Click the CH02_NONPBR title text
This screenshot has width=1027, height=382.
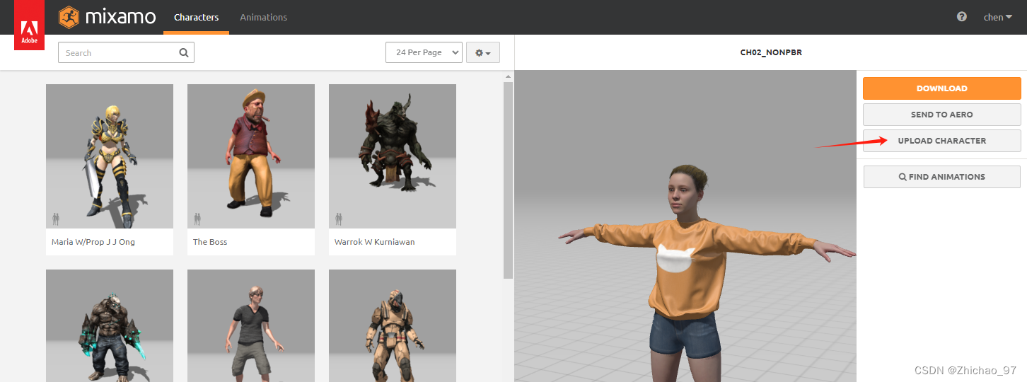tap(771, 53)
